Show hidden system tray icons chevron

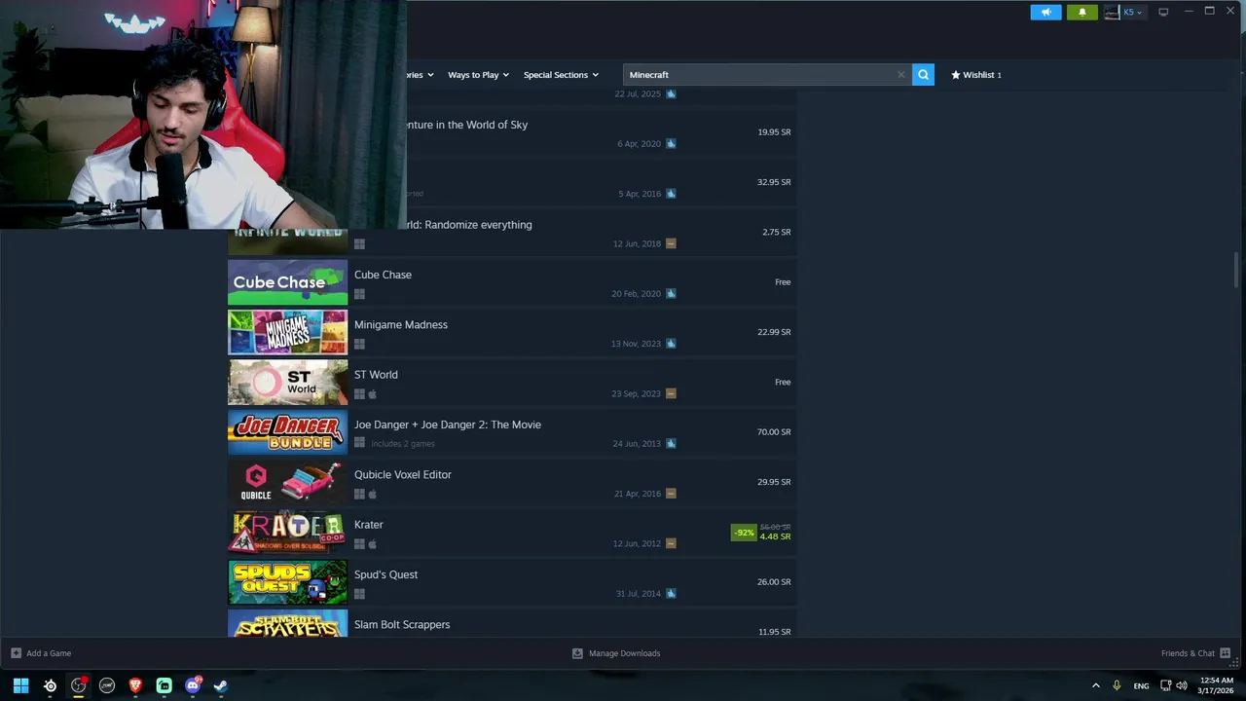point(1096,685)
